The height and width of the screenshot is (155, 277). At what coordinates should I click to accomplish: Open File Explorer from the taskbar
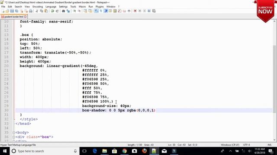[x=105, y=151]
